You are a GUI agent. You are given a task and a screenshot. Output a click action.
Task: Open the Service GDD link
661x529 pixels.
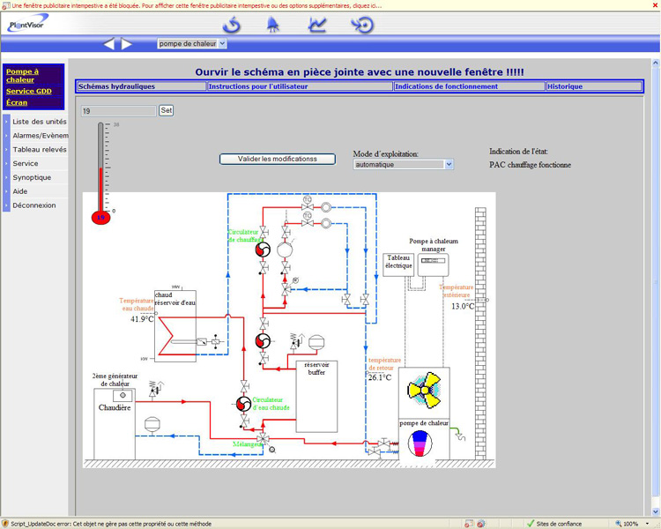(29, 91)
